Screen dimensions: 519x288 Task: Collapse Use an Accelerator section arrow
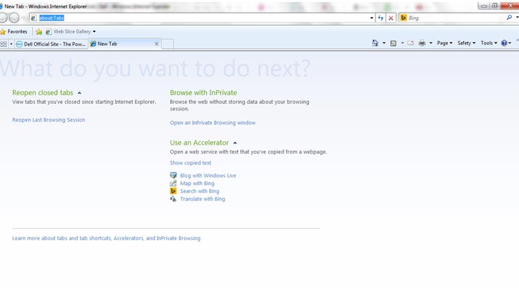coord(235,143)
